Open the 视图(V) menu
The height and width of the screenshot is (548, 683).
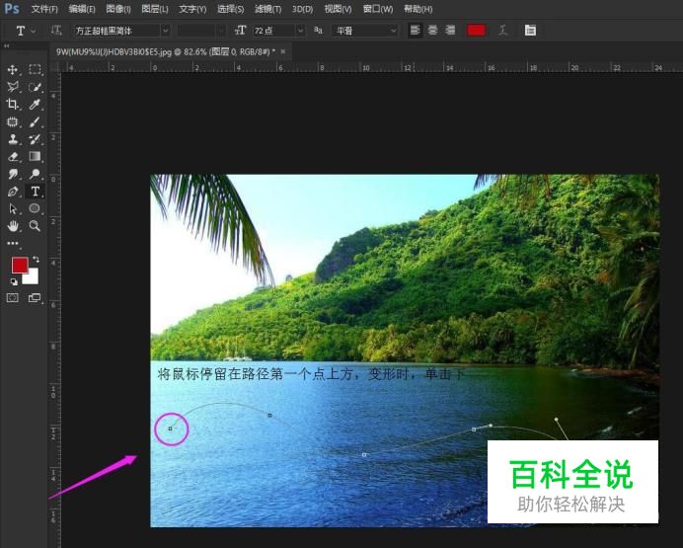[x=338, y=9]
